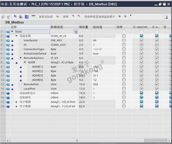Click the 将快照值复制到起始值中 toolbar button
172x144 pixels.
(x=99, y=17)
